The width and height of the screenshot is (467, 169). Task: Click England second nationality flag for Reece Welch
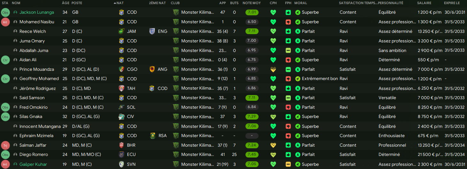click(x=152, y=31)
